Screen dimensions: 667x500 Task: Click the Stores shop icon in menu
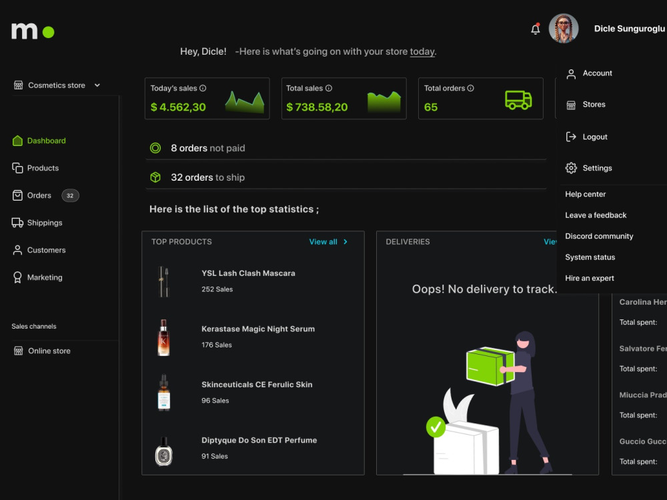coord(571,105)
